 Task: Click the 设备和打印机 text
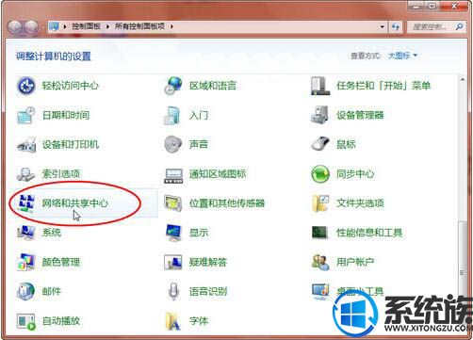(71, 144)
